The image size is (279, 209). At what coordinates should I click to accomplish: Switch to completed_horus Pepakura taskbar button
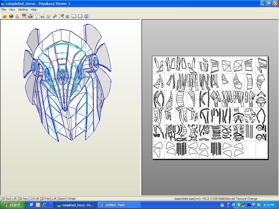76,205
